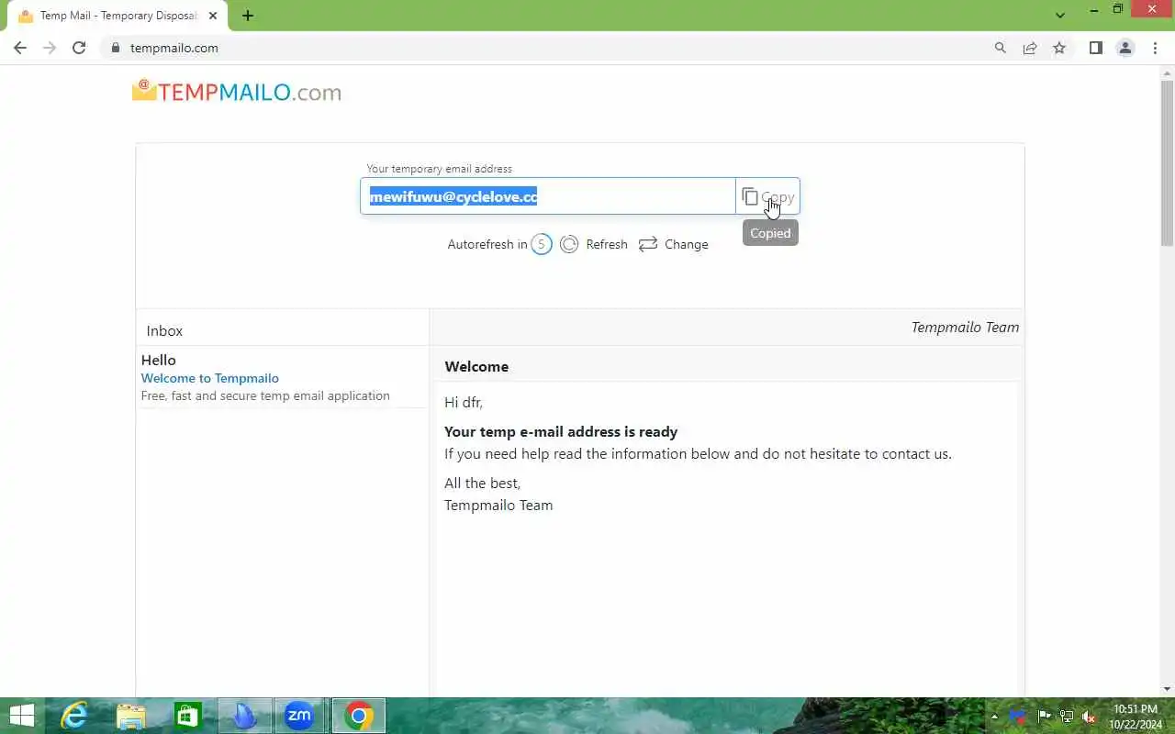1175x734 pixels.
Task: Click the 'Tempmailo Team' sender name in header
Action: (965, 327)
